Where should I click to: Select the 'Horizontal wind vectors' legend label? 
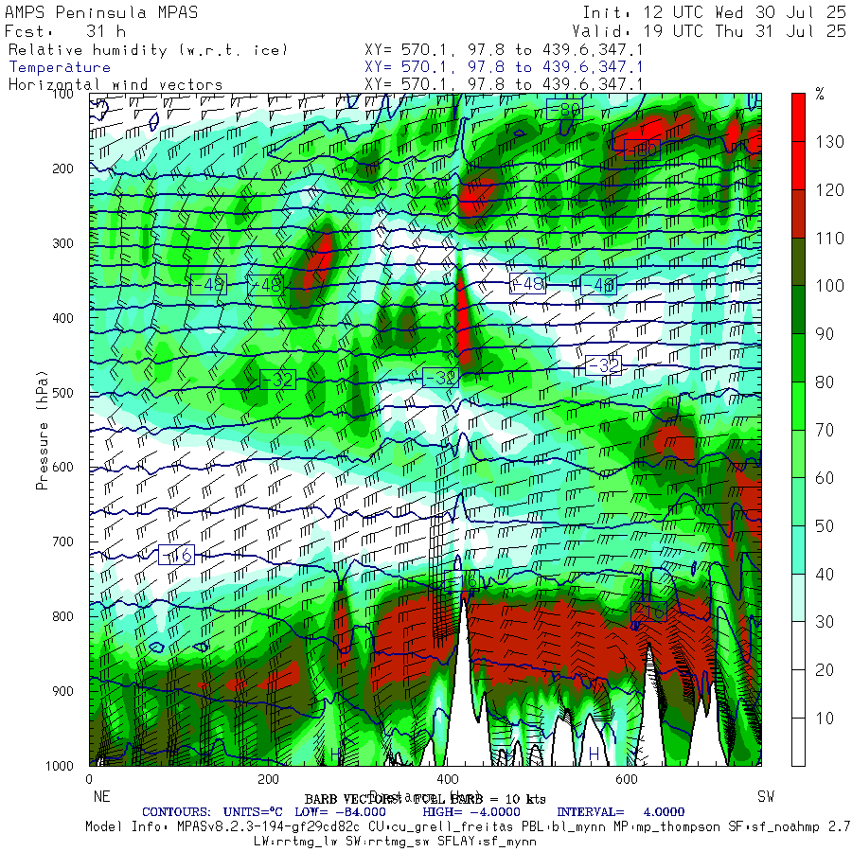[x=115, y=84]
